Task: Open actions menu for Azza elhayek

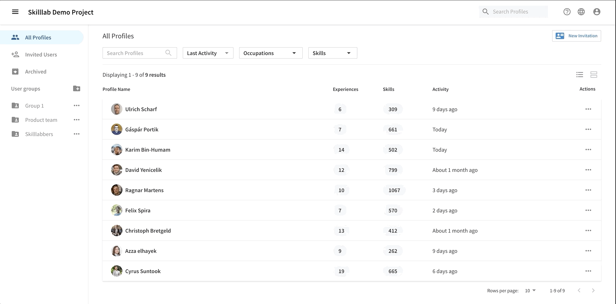Action: click(x=588, y=251)
